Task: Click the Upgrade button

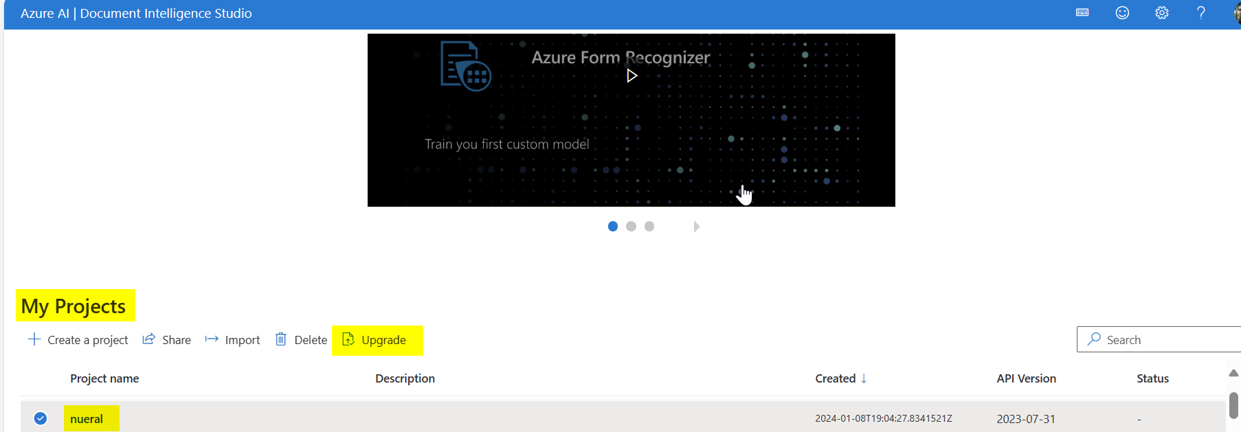Action: point(374,340)
